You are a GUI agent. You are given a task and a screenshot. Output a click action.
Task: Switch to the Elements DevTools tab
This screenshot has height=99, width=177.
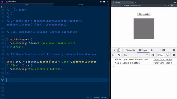point(130,50)
